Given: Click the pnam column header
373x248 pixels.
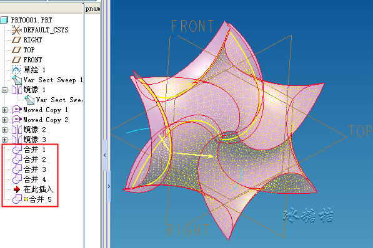Looking at the screenshot, I should point(92,9).
